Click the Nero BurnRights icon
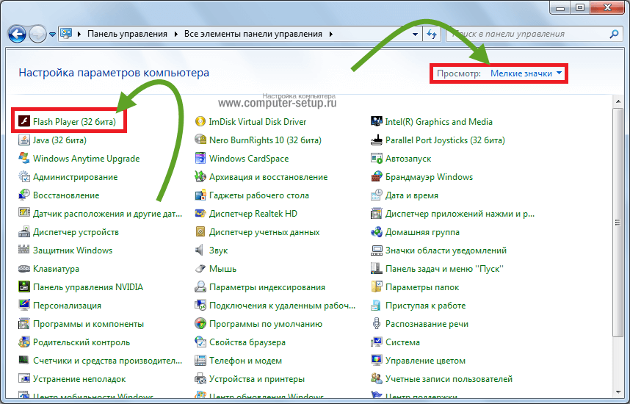Viewport: 630px width, 404px height. [x=200, y=140]
